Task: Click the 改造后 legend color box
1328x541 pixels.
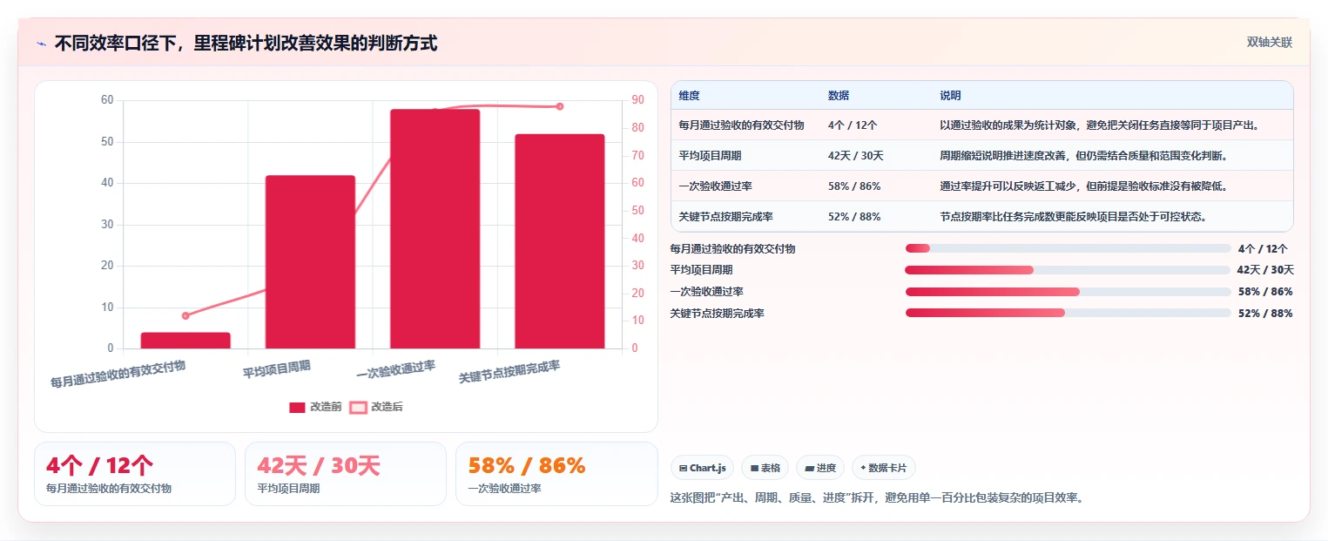Action: tap(358, 408)
